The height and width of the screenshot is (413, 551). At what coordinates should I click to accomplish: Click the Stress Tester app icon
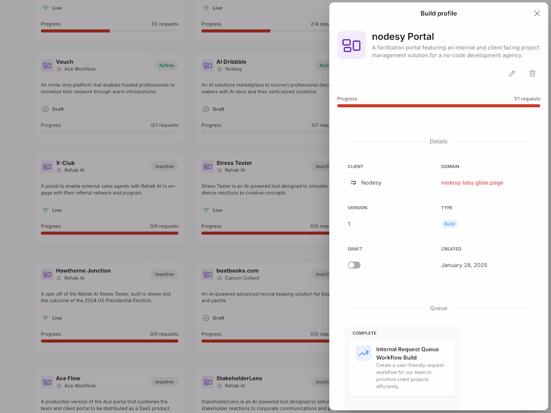click(207, 167)
